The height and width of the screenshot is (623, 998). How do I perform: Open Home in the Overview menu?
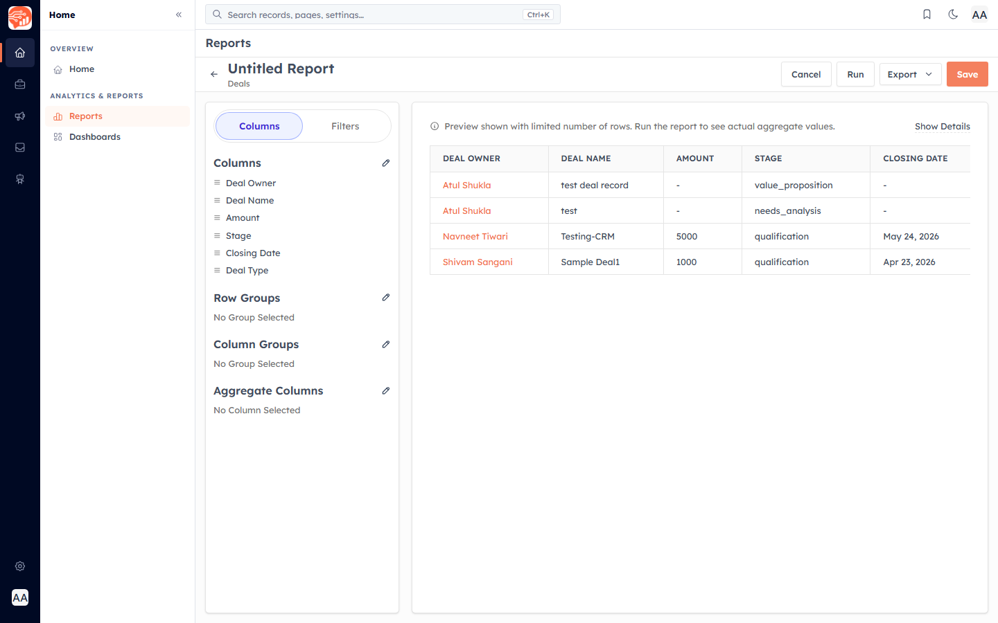[117, 69]
